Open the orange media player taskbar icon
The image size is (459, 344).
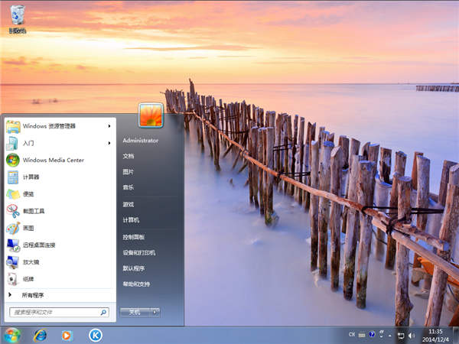click(67, 336)
